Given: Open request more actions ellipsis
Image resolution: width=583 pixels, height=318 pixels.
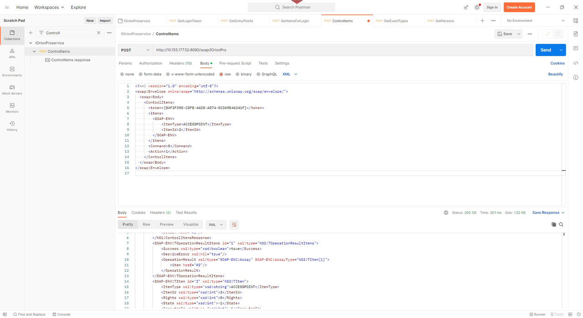Looking at the screenshot, I should click(530, 34).
